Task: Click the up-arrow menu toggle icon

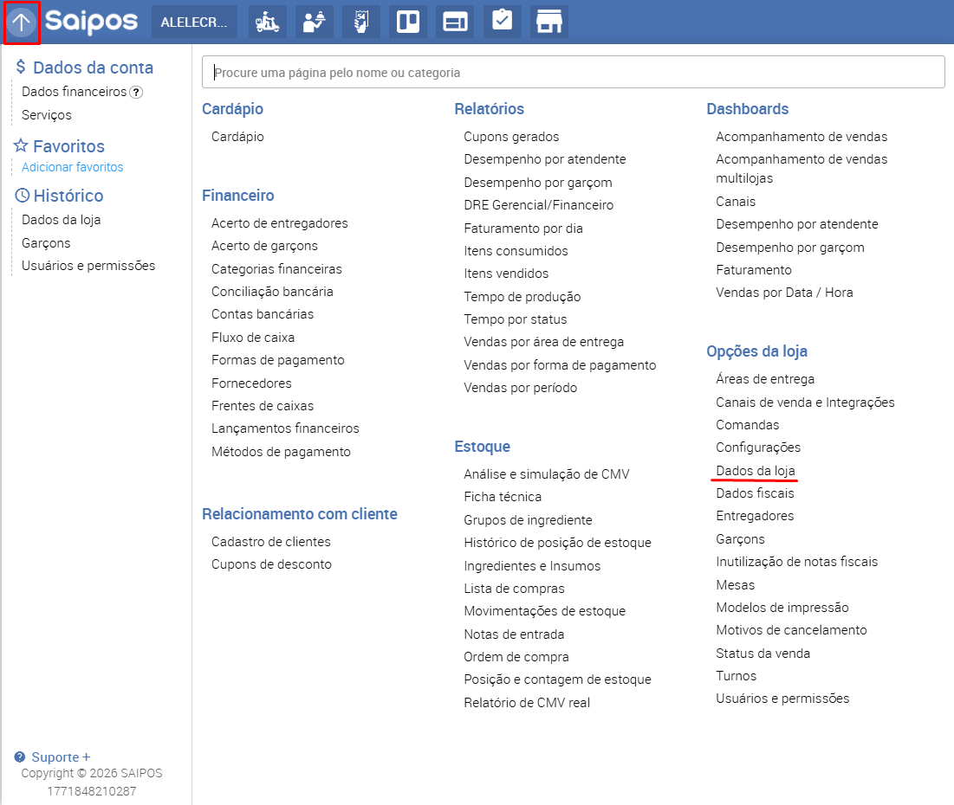Action: pos(22,23)
